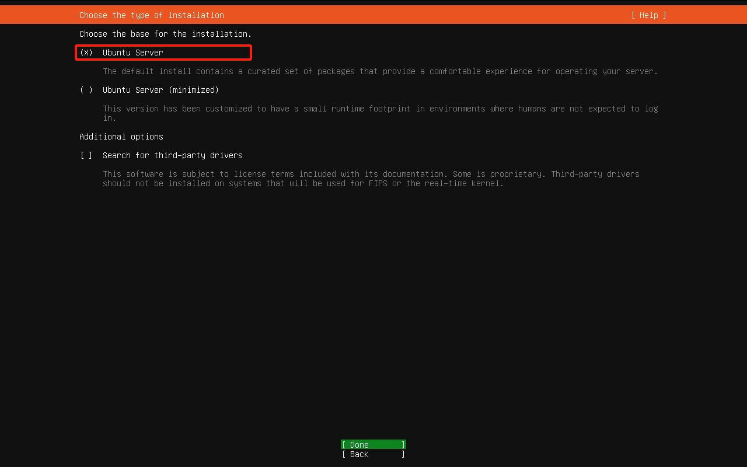Go back with the Back button
Image resolution: width=747 pixels, height=467 pixels.
click(x=373, y=454)
